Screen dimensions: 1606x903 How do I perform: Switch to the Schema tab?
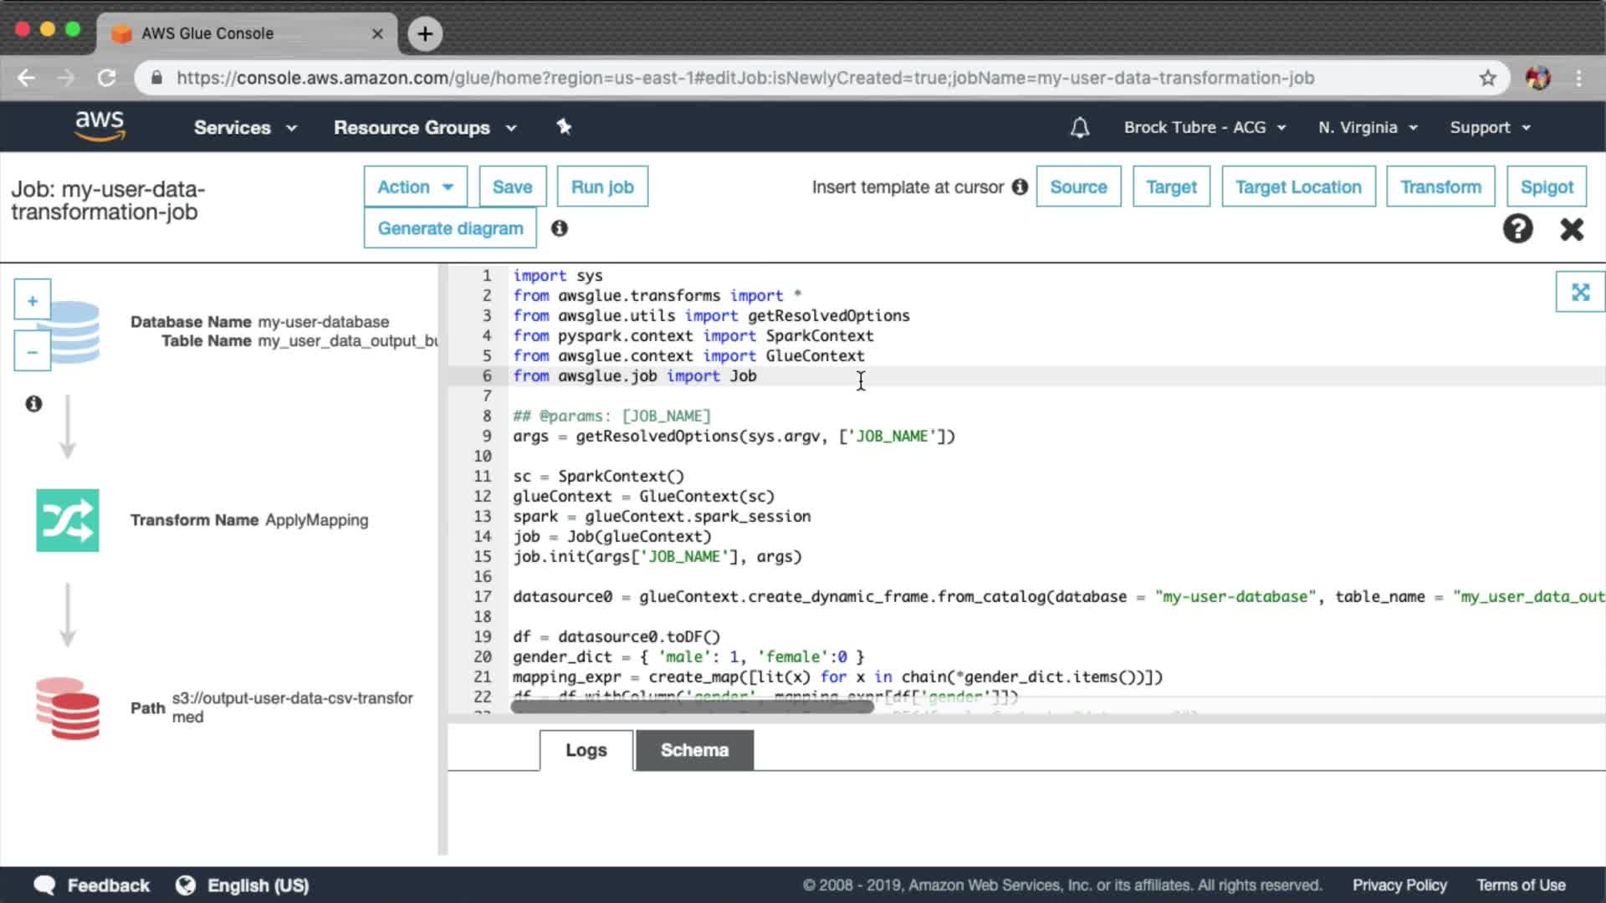[x=694, y=750]
